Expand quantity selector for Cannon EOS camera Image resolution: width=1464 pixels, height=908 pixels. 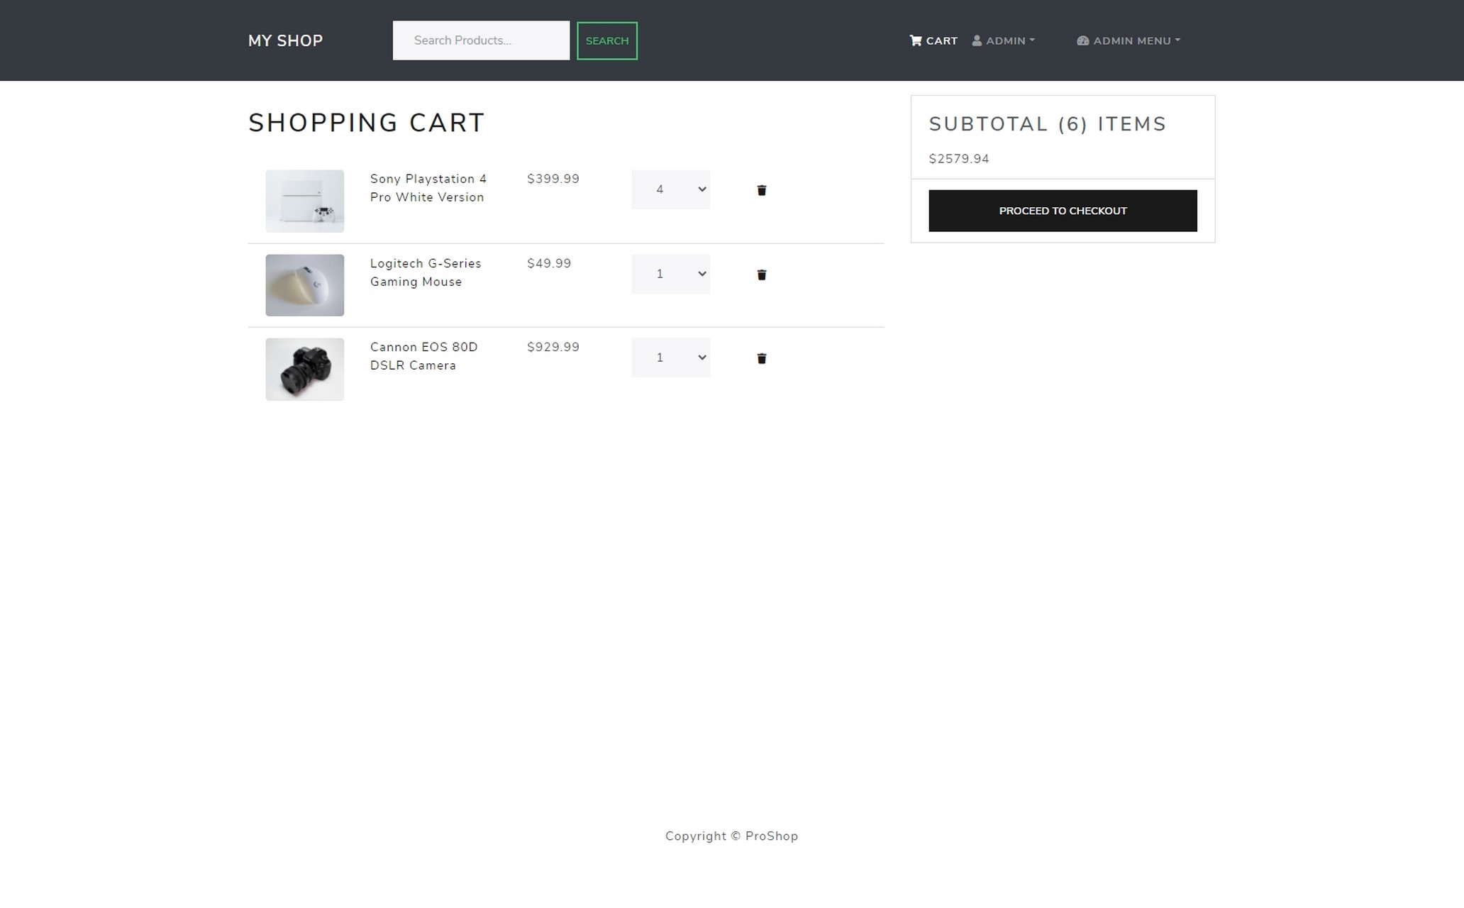click(670, 358)
